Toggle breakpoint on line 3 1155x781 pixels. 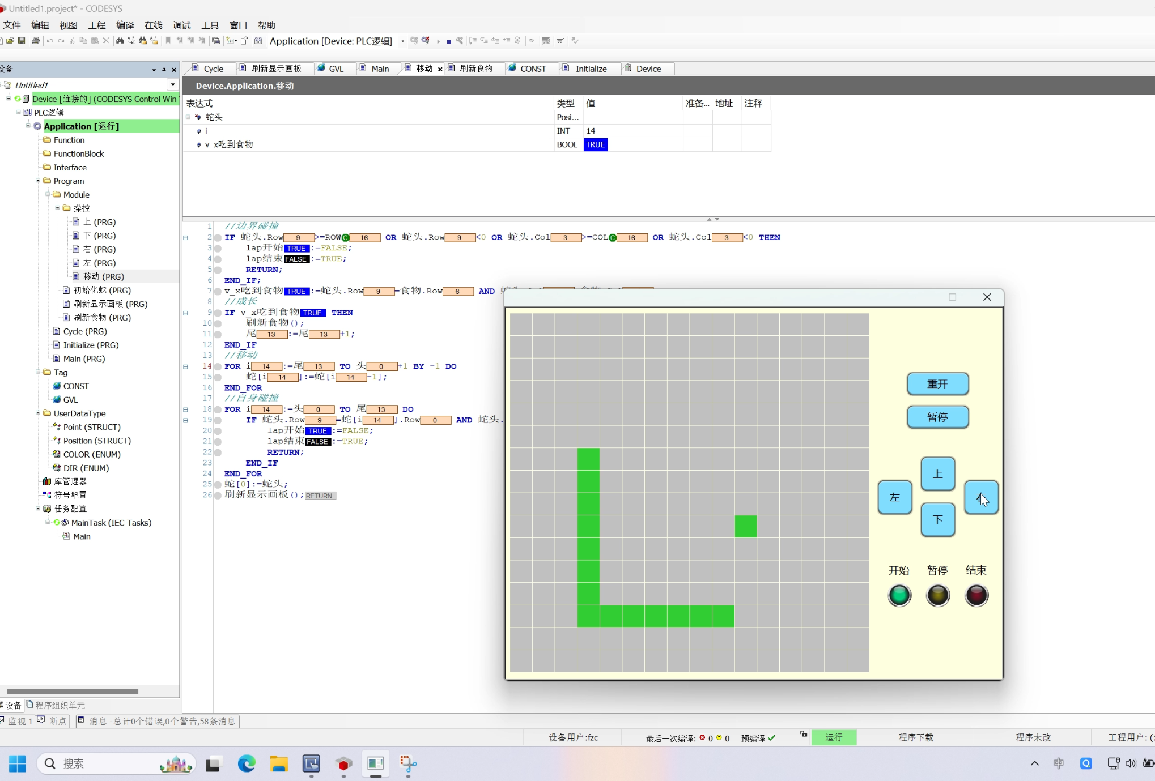pyautogui.click(x=218, y=248)
